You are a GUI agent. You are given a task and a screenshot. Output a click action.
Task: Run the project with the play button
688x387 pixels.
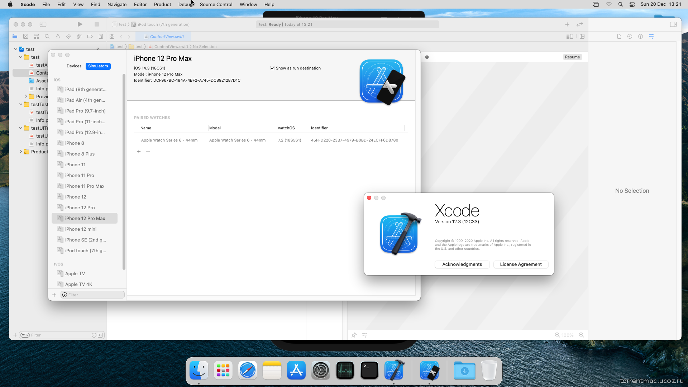pyautogui.click(x=80, y=24)
